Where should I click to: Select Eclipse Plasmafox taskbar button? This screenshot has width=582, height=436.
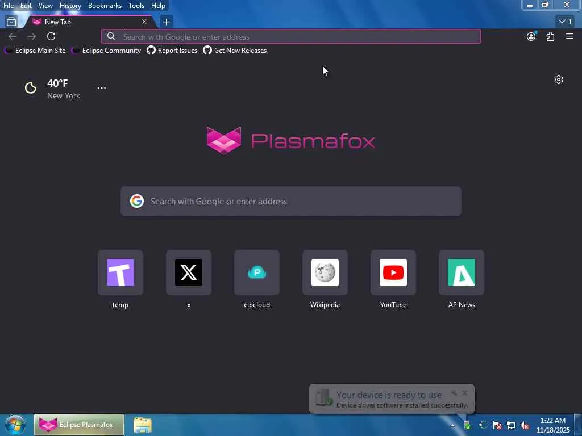coord(79,425)
